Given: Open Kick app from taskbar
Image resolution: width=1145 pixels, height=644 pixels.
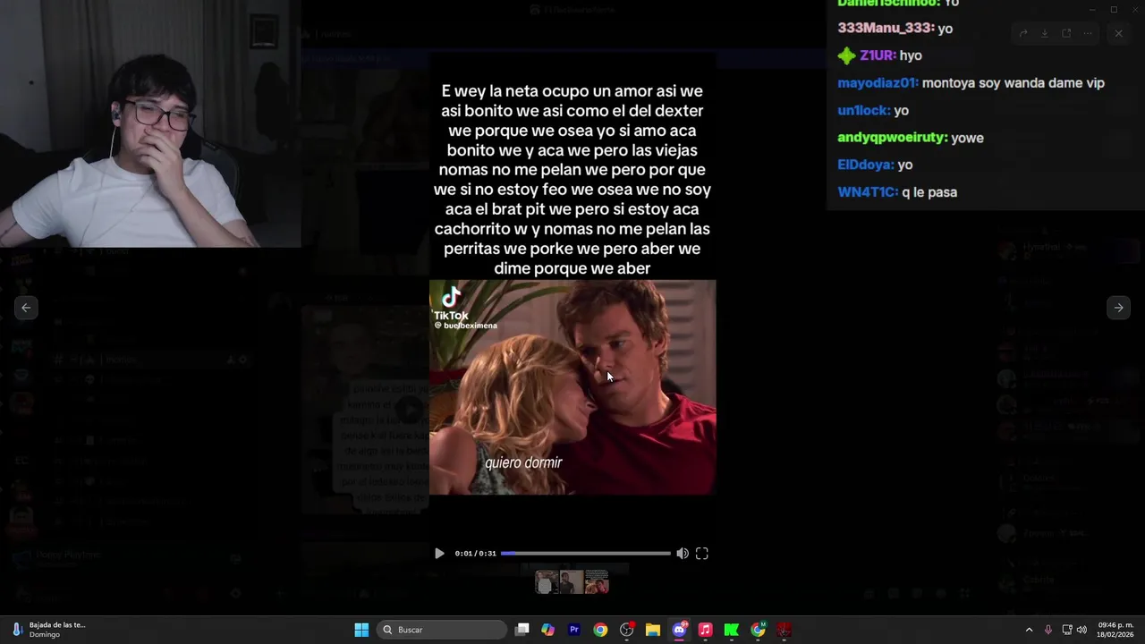Looking at the screenshot, I should click(732, 630).
